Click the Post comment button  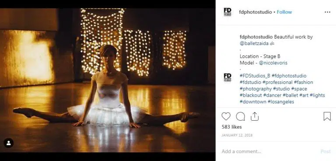[x=325, y=151]
